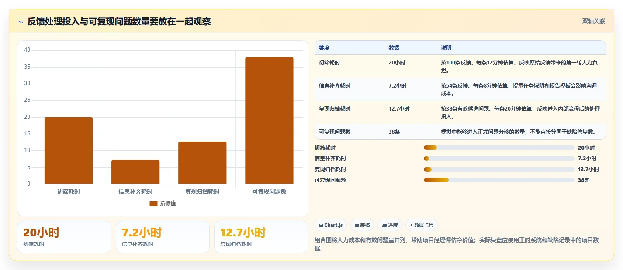Click the 信息补齐耗时 x-axis label under the chart
This screenshot has height=270, width=623.
pyautogui.click(x=135, y=192)
